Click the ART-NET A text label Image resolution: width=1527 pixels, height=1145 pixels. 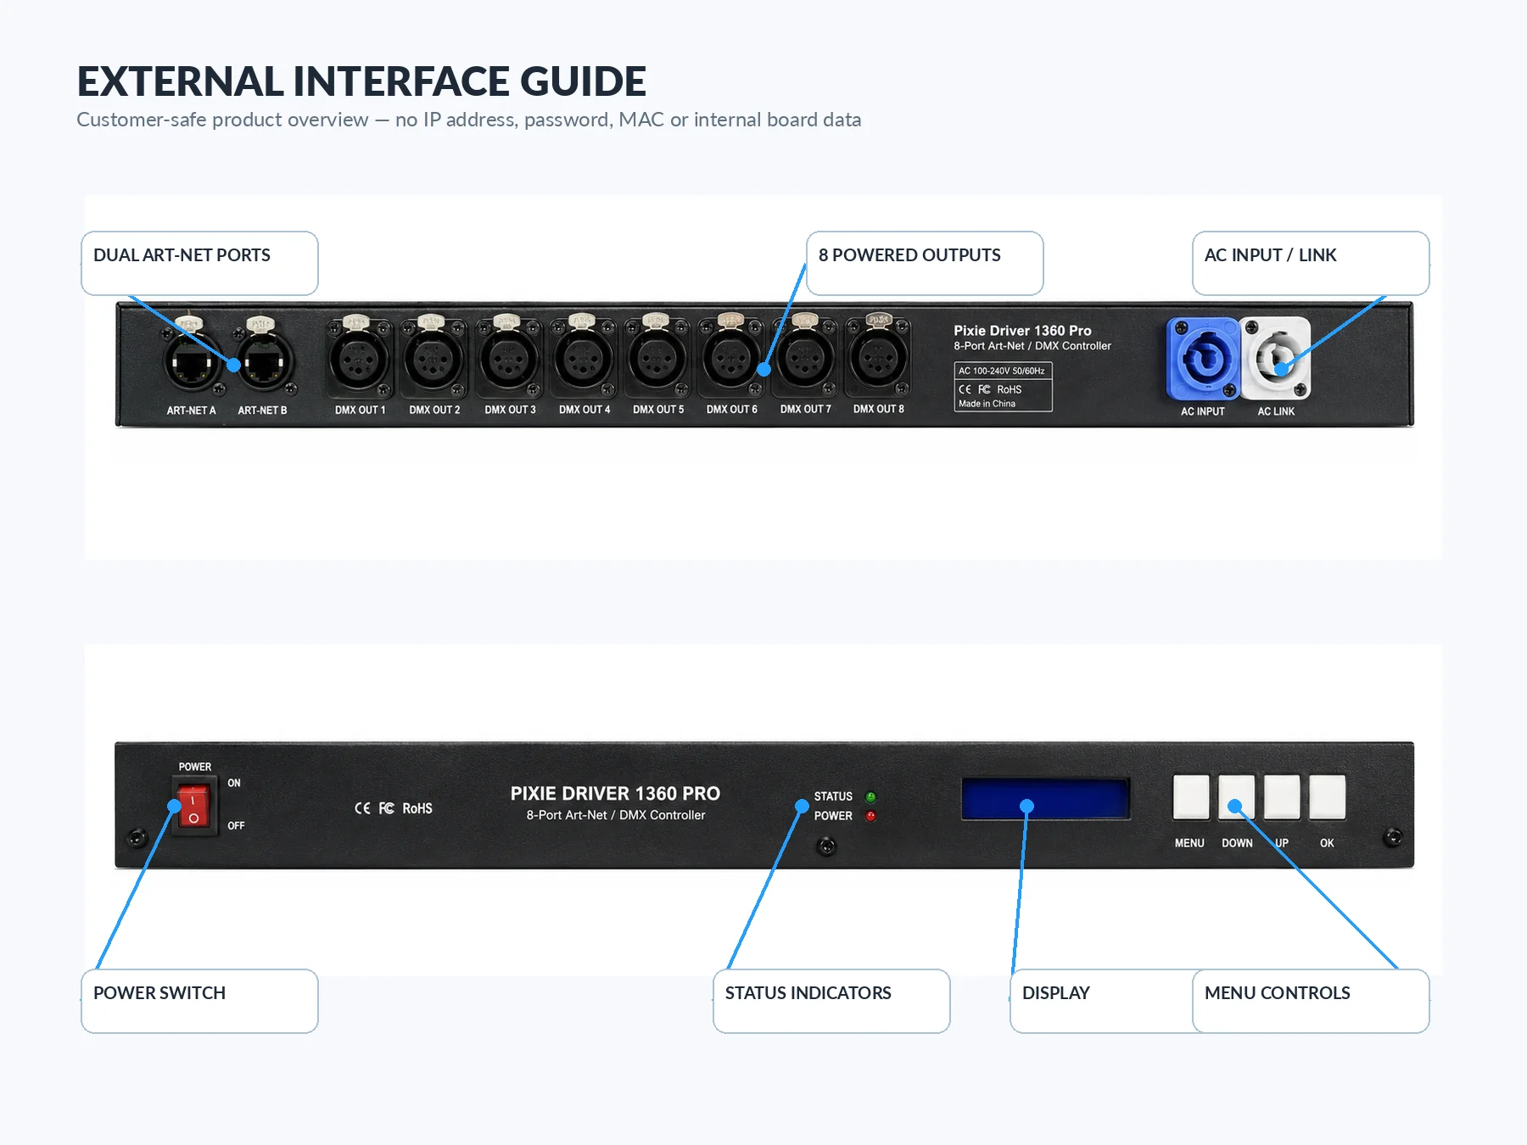point(191,411)
